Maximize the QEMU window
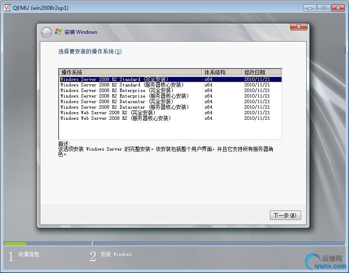349x273 pixels. pyautogui.click(x=324, y=8)
